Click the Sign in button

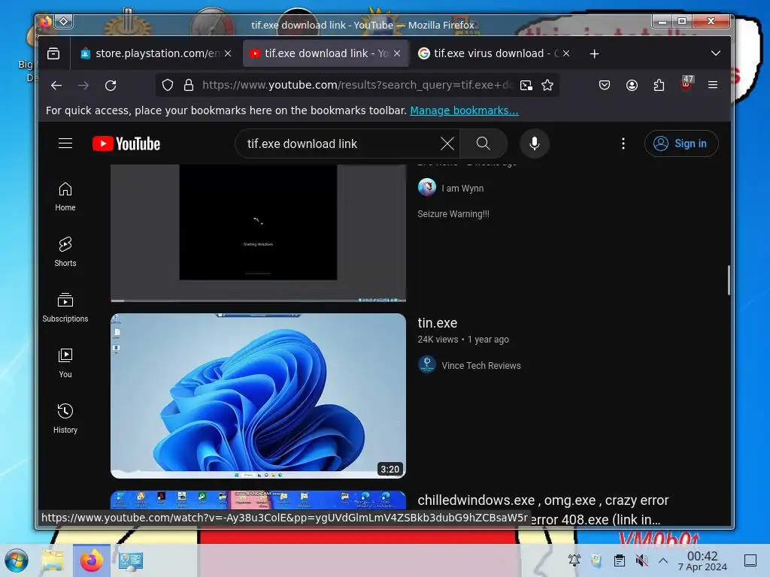[681, 143]
